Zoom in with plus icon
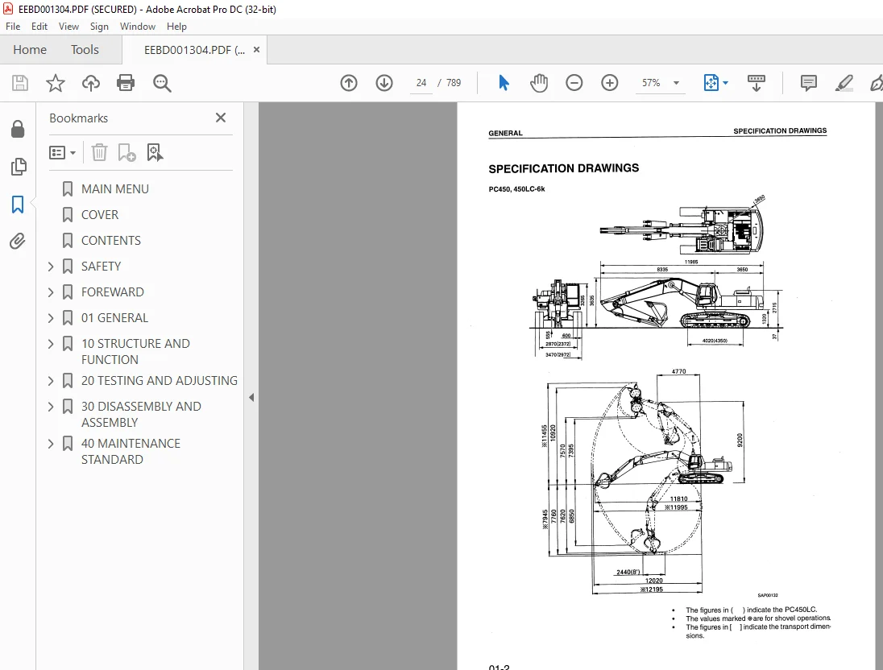Screen dimensions: 883x670 (609, 83)
